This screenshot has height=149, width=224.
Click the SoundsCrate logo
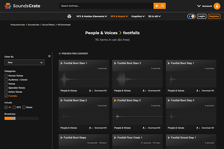pos(22,6)
